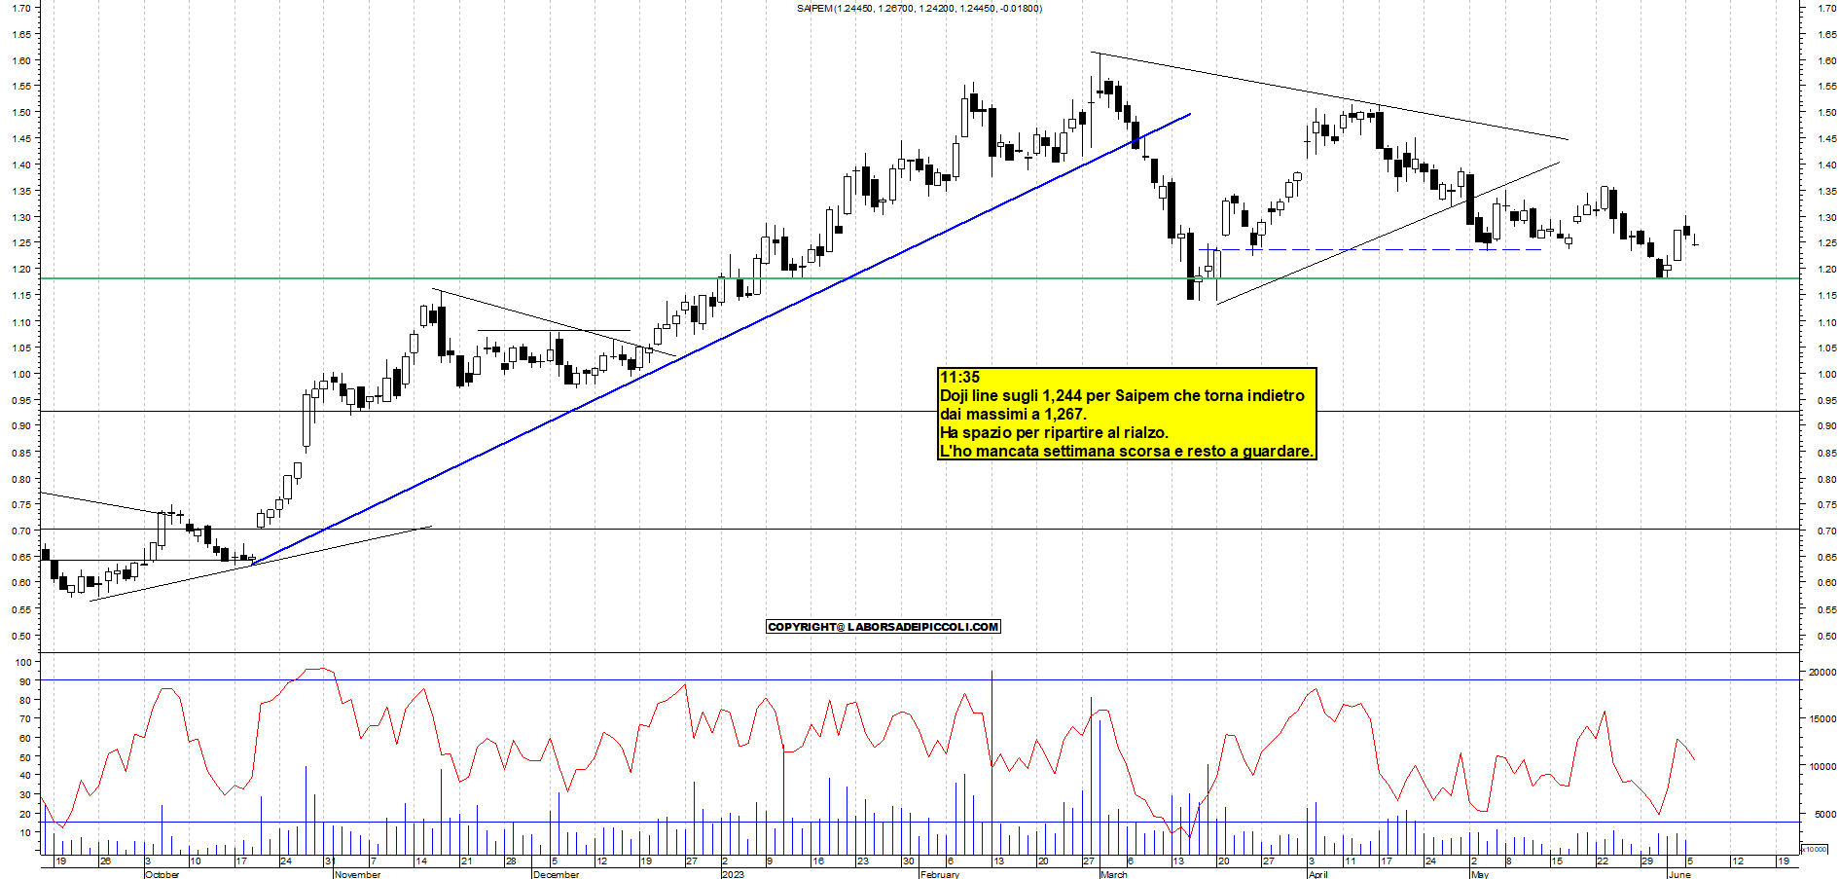The width and height of the screenshot is (1839, 879).
Task: Click the '100' oscillator scale label
Action: [x=22, y=662]
